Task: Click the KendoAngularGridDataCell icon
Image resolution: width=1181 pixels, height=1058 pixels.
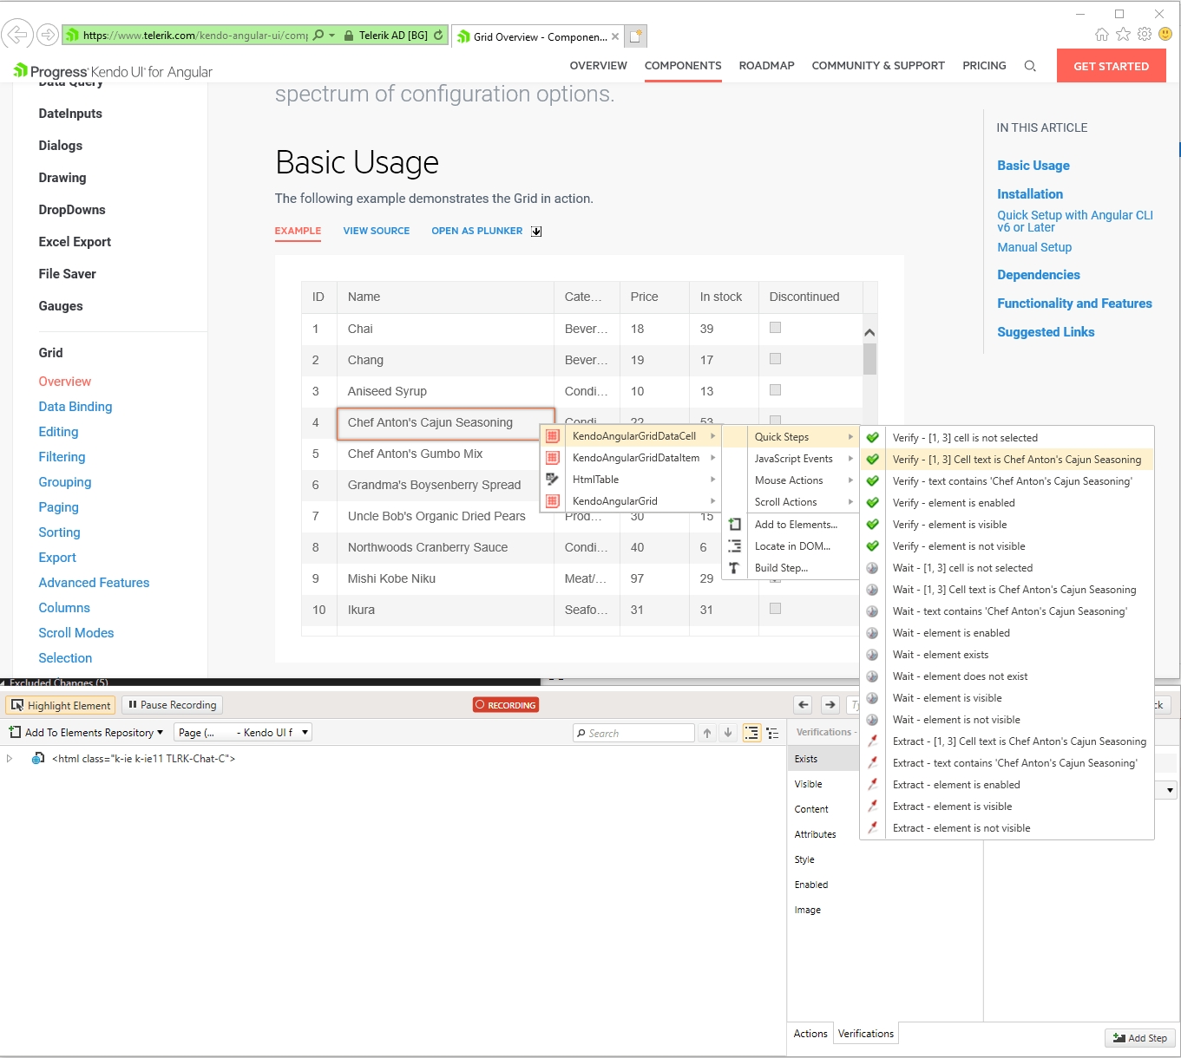Action: point(553,436)
